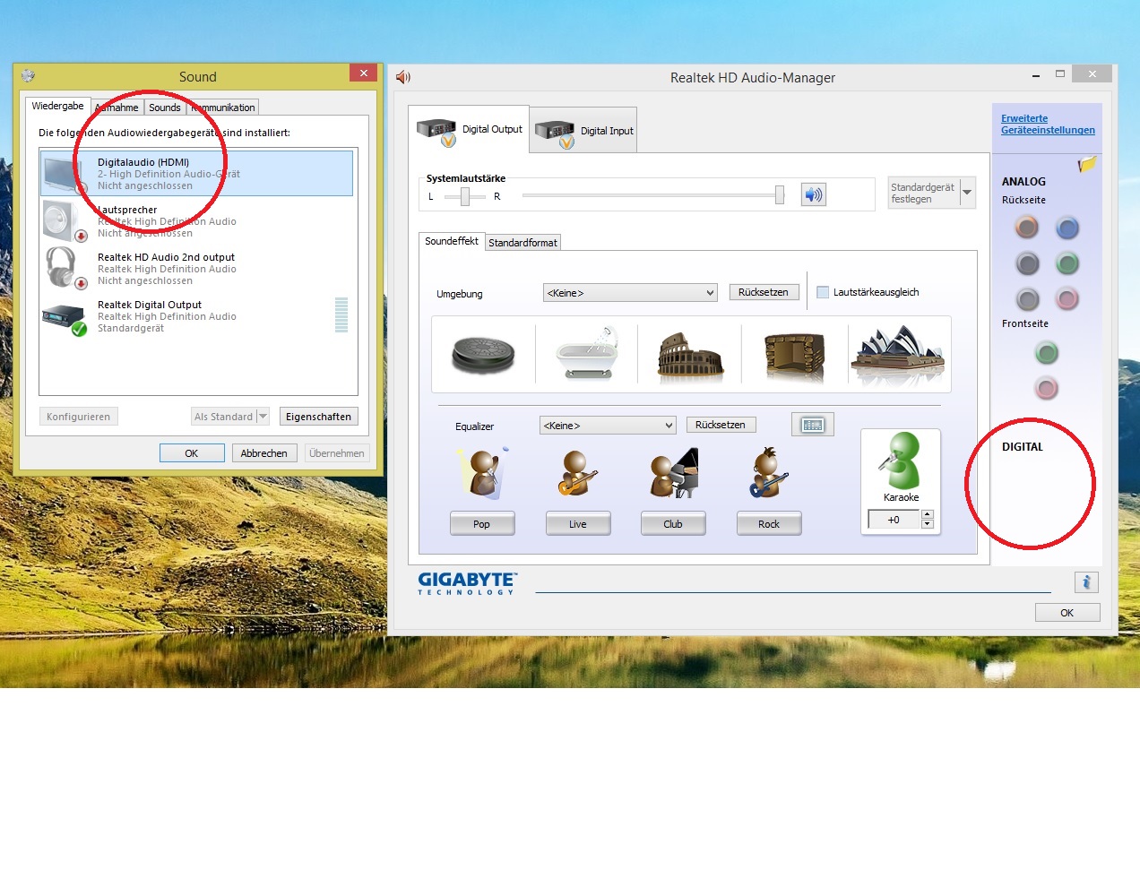
Task: Click OK in Realtek HD Audio-Manager
Action: coord(1067,613)
